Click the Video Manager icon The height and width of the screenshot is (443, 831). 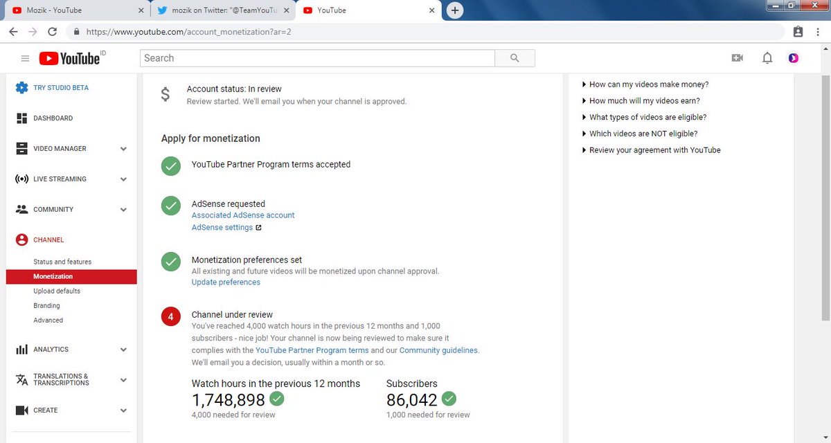[x=22, y=149]
